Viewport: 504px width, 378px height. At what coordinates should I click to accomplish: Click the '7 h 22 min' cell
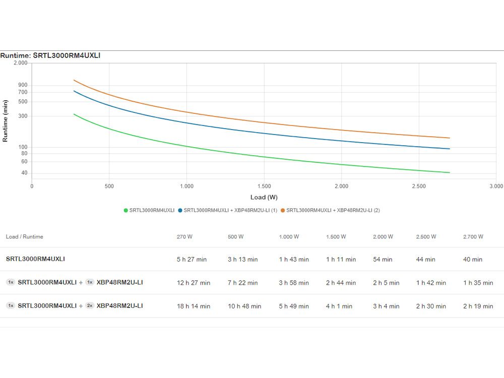(x=243, y=283)
